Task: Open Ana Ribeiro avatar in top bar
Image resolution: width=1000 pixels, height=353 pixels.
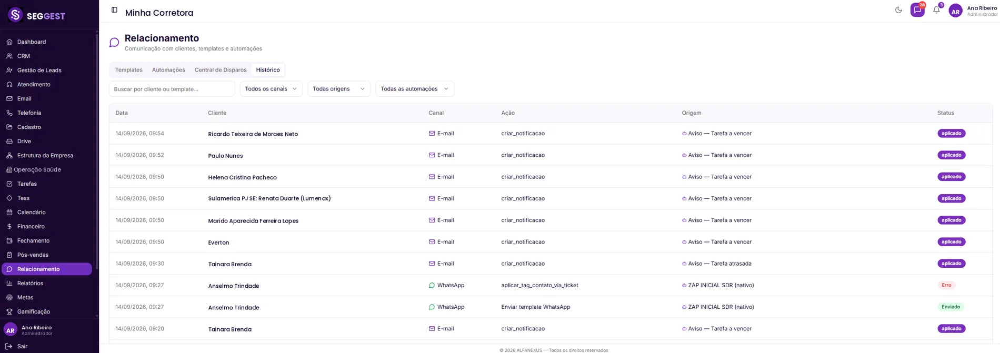Action: (955, 11)
